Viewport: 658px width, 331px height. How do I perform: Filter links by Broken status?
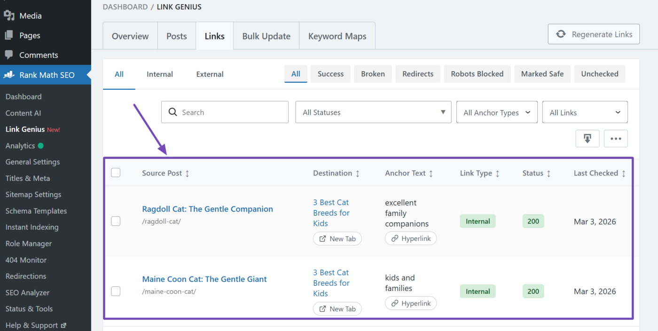click(373, 74)
